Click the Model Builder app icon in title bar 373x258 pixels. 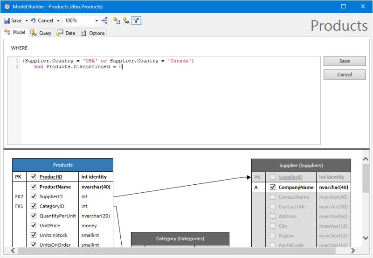[7, 7]
